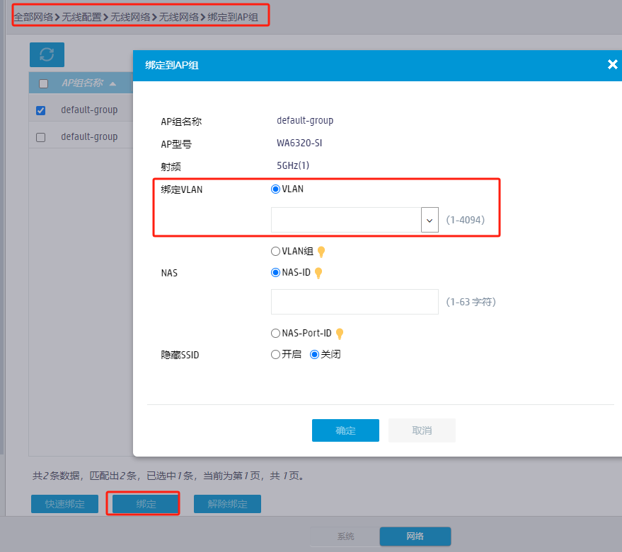Screen dimensions: 622x552
Task: Select the NAS-Port-ID radio button
Action: point(275,334)
